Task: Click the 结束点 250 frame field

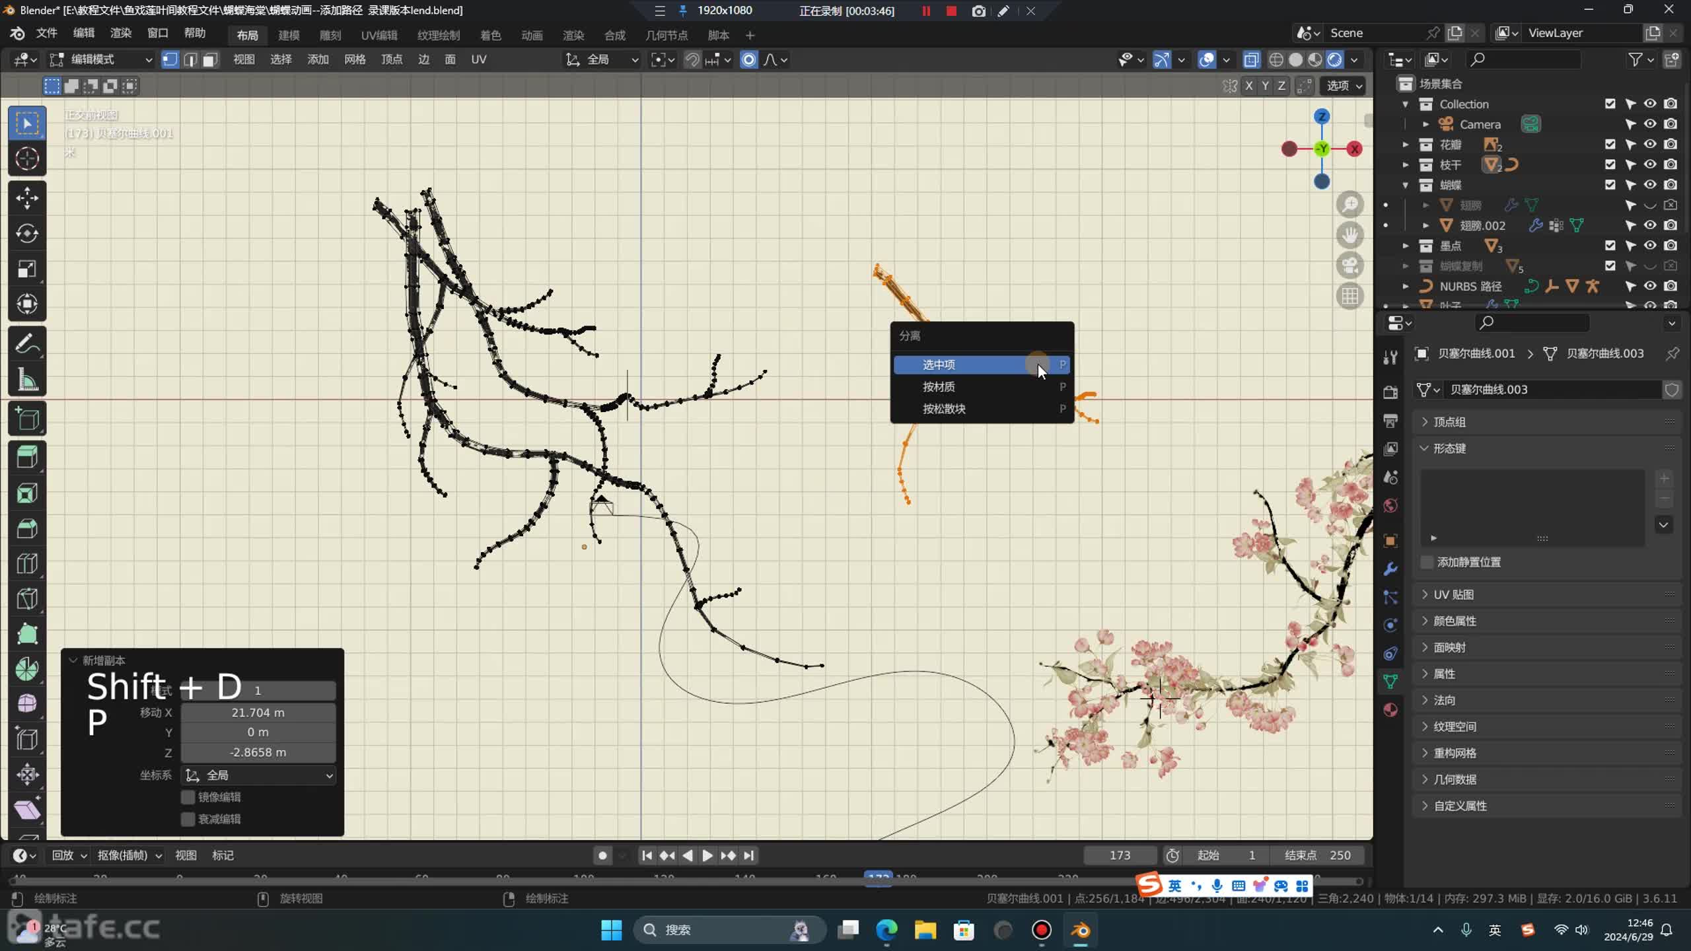Action: (x=1318, y=855)
